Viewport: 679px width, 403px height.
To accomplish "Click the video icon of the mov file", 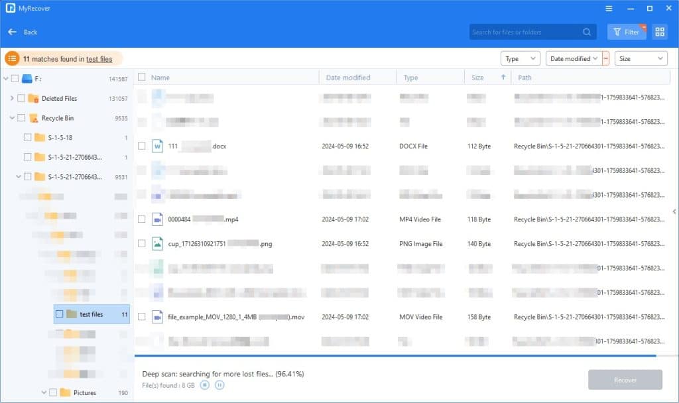I will tap(157, 317).
